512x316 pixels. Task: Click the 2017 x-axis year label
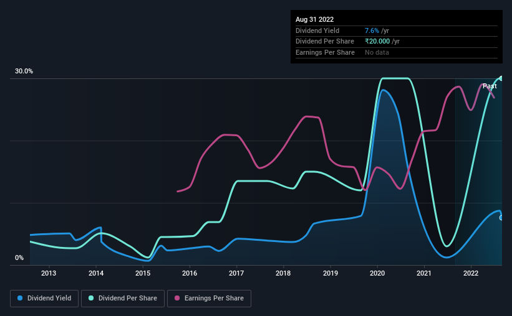236,273
